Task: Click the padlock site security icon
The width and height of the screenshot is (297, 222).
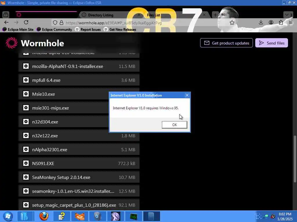Action: (x=61, y=23)
